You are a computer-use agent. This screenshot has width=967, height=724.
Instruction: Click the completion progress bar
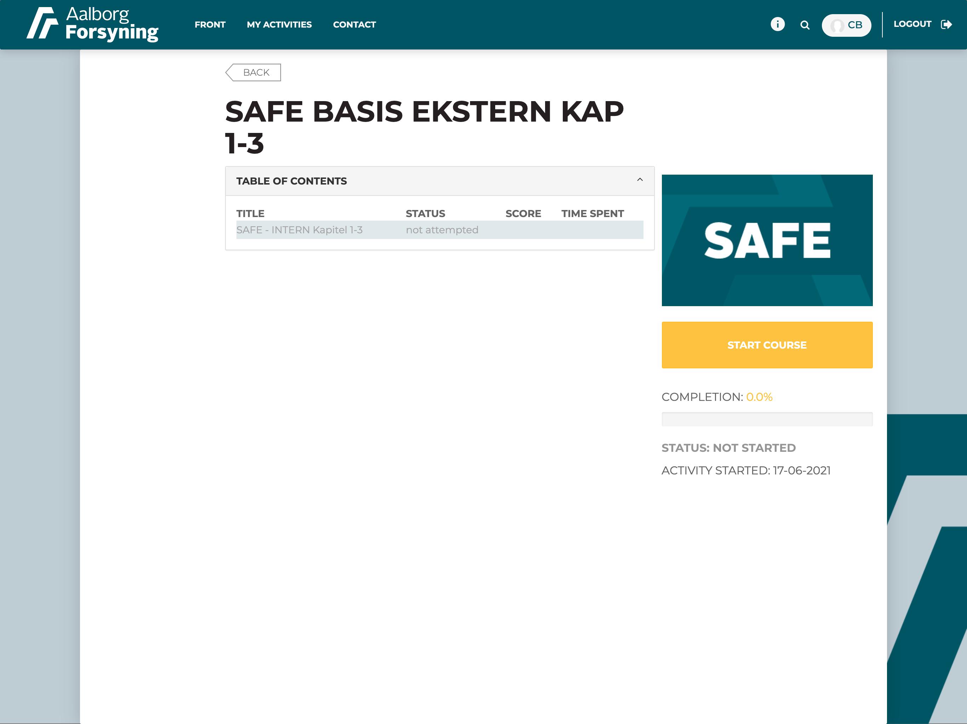pyautogui.click(x=767, y=419)
